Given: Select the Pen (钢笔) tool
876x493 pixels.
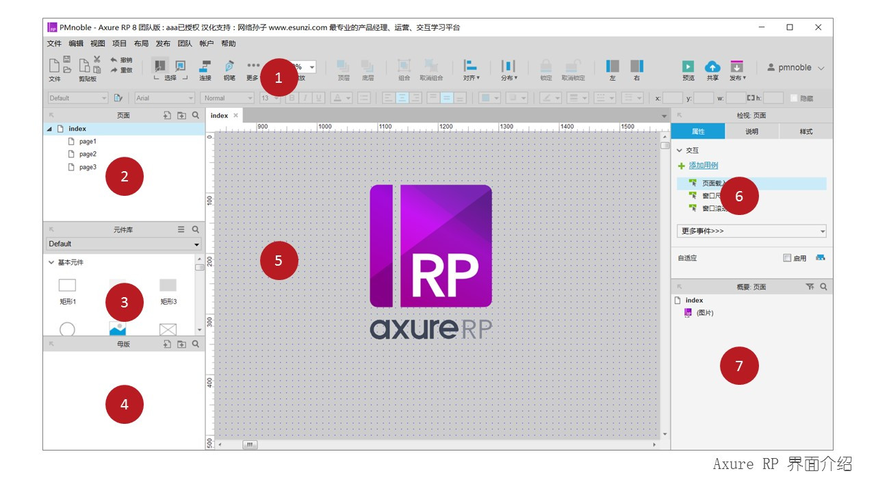Looking at the screenshot, I should coord(229,66).
